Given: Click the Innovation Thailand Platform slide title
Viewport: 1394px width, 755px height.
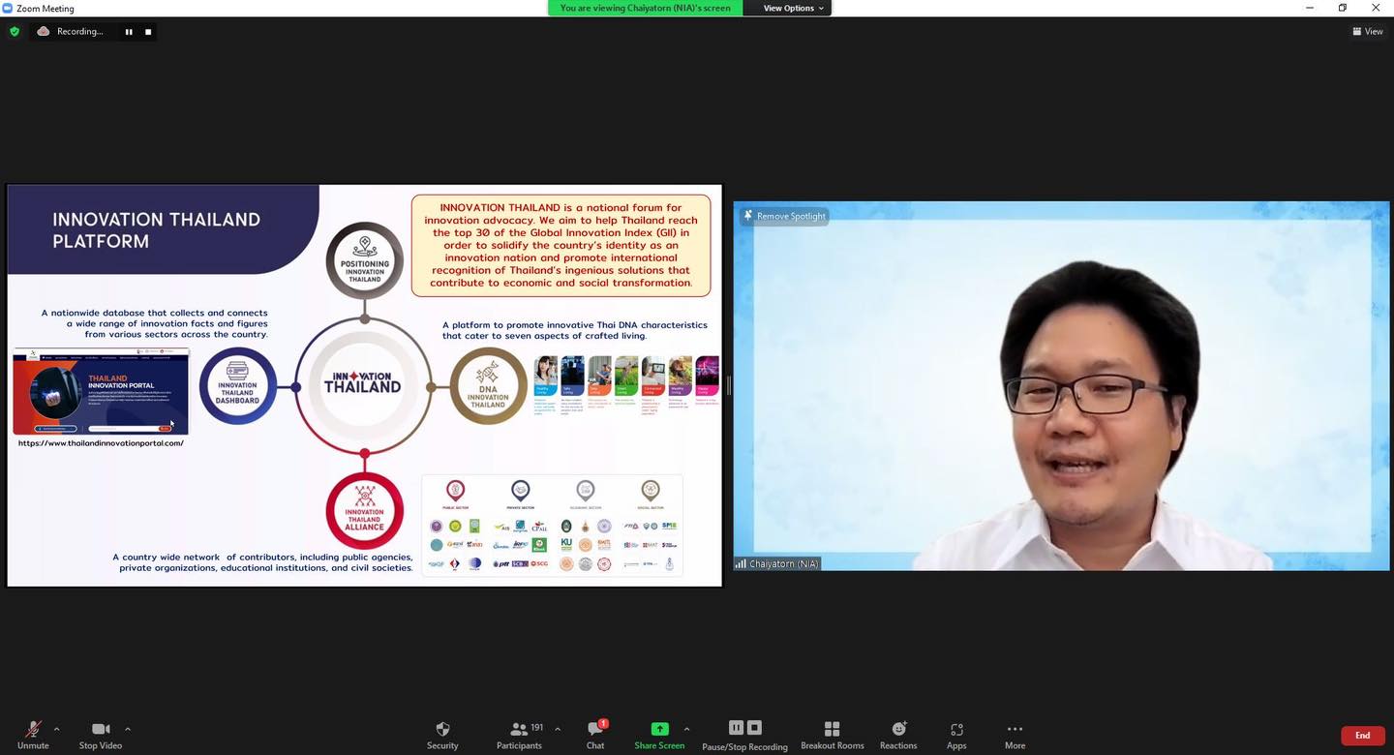Looking at the screenshot, I should click(156, 230).
